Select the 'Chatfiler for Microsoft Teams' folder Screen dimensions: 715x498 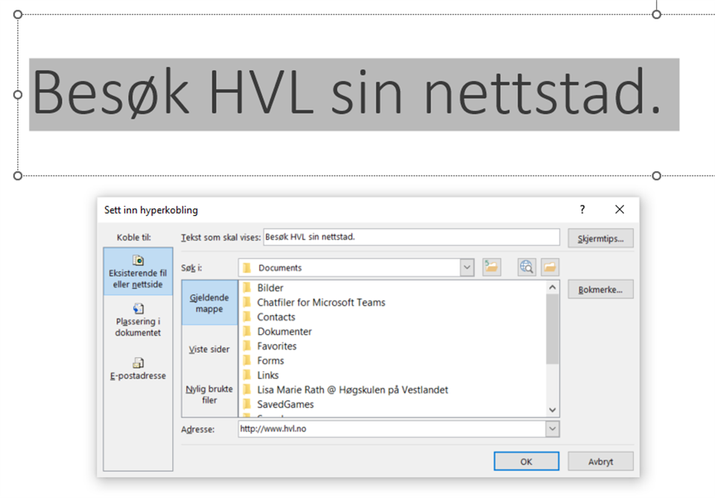click(x=321, y=302)
